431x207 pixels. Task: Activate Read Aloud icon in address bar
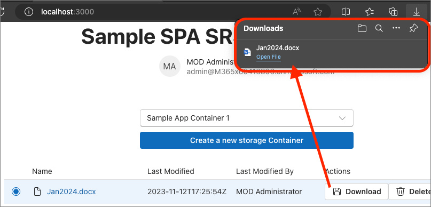coord(296,12)
